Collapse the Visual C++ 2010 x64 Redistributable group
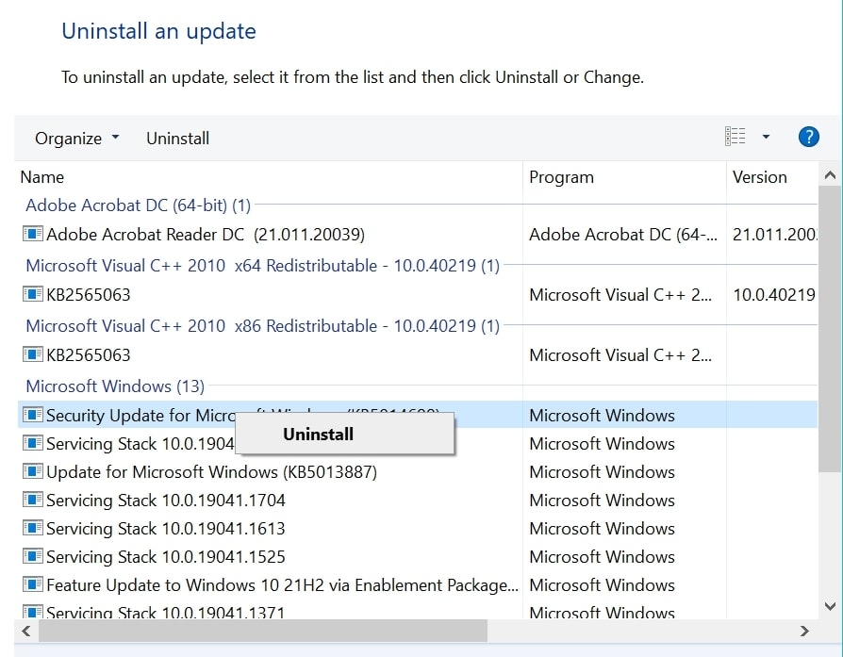Screen dimensions: 843x657 (263, 266)
